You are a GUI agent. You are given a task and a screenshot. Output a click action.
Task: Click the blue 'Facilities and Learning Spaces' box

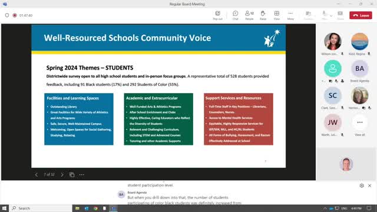pos(79,119)
